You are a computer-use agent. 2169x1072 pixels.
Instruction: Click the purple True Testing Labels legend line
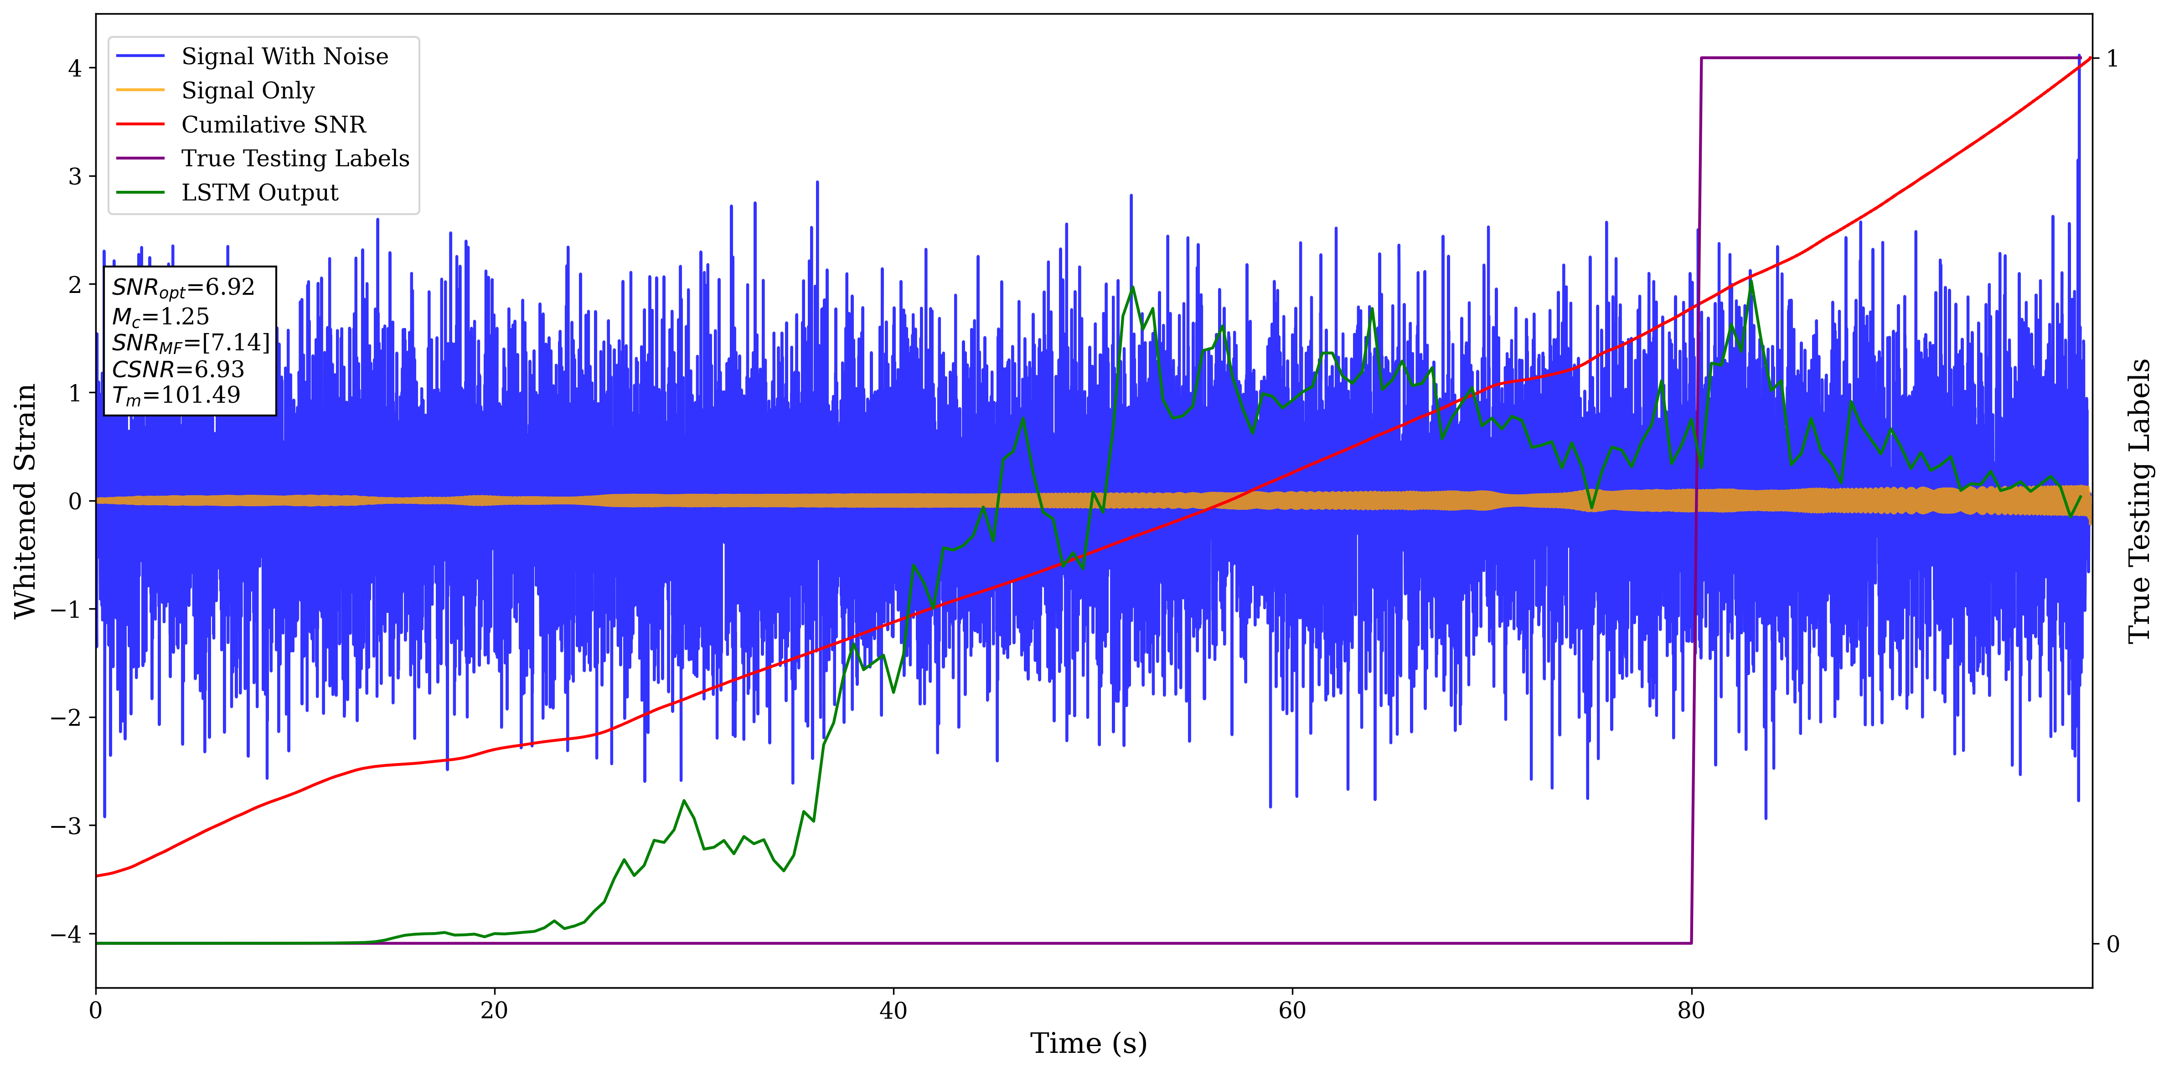point(140,158)
